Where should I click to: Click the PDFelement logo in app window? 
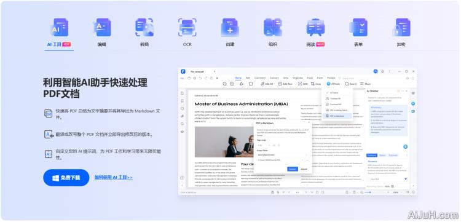183,71
